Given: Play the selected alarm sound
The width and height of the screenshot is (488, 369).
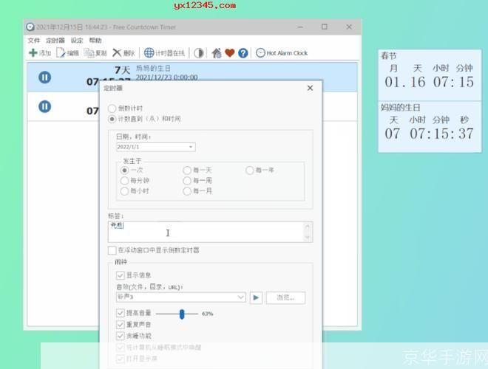Looking at the screenshot, I should coord(256,297).
